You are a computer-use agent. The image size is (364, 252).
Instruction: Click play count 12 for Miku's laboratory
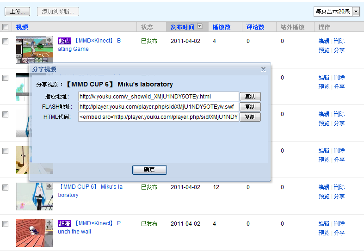pos(216,187)
